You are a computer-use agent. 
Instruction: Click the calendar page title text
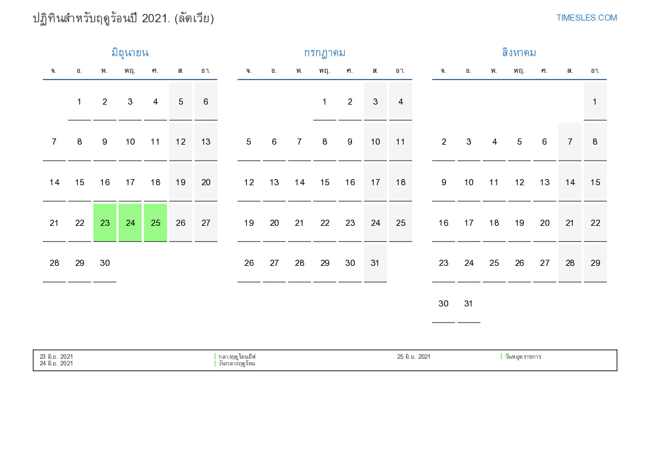[123, 18]
